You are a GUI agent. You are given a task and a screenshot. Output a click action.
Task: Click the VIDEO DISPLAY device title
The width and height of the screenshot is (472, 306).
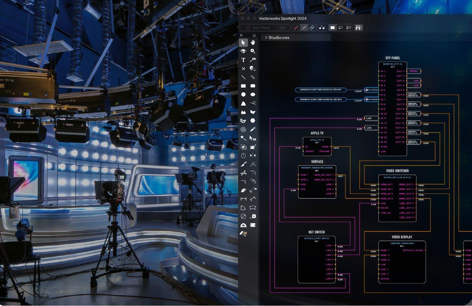[402, 237]
